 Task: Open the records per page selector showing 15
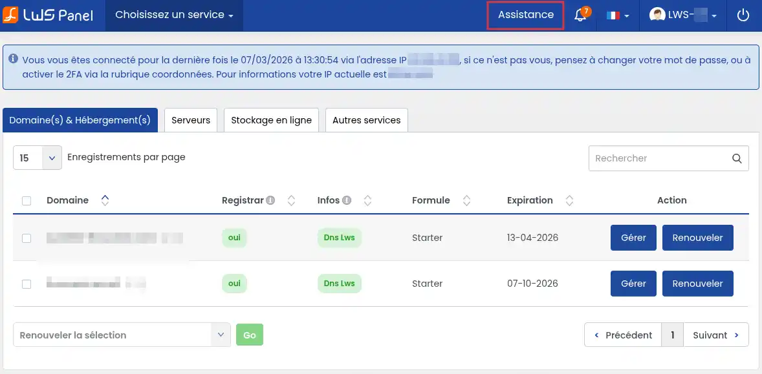(x=37, y=158)
